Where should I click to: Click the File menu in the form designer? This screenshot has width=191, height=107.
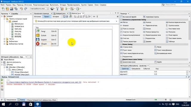(37, 28)
